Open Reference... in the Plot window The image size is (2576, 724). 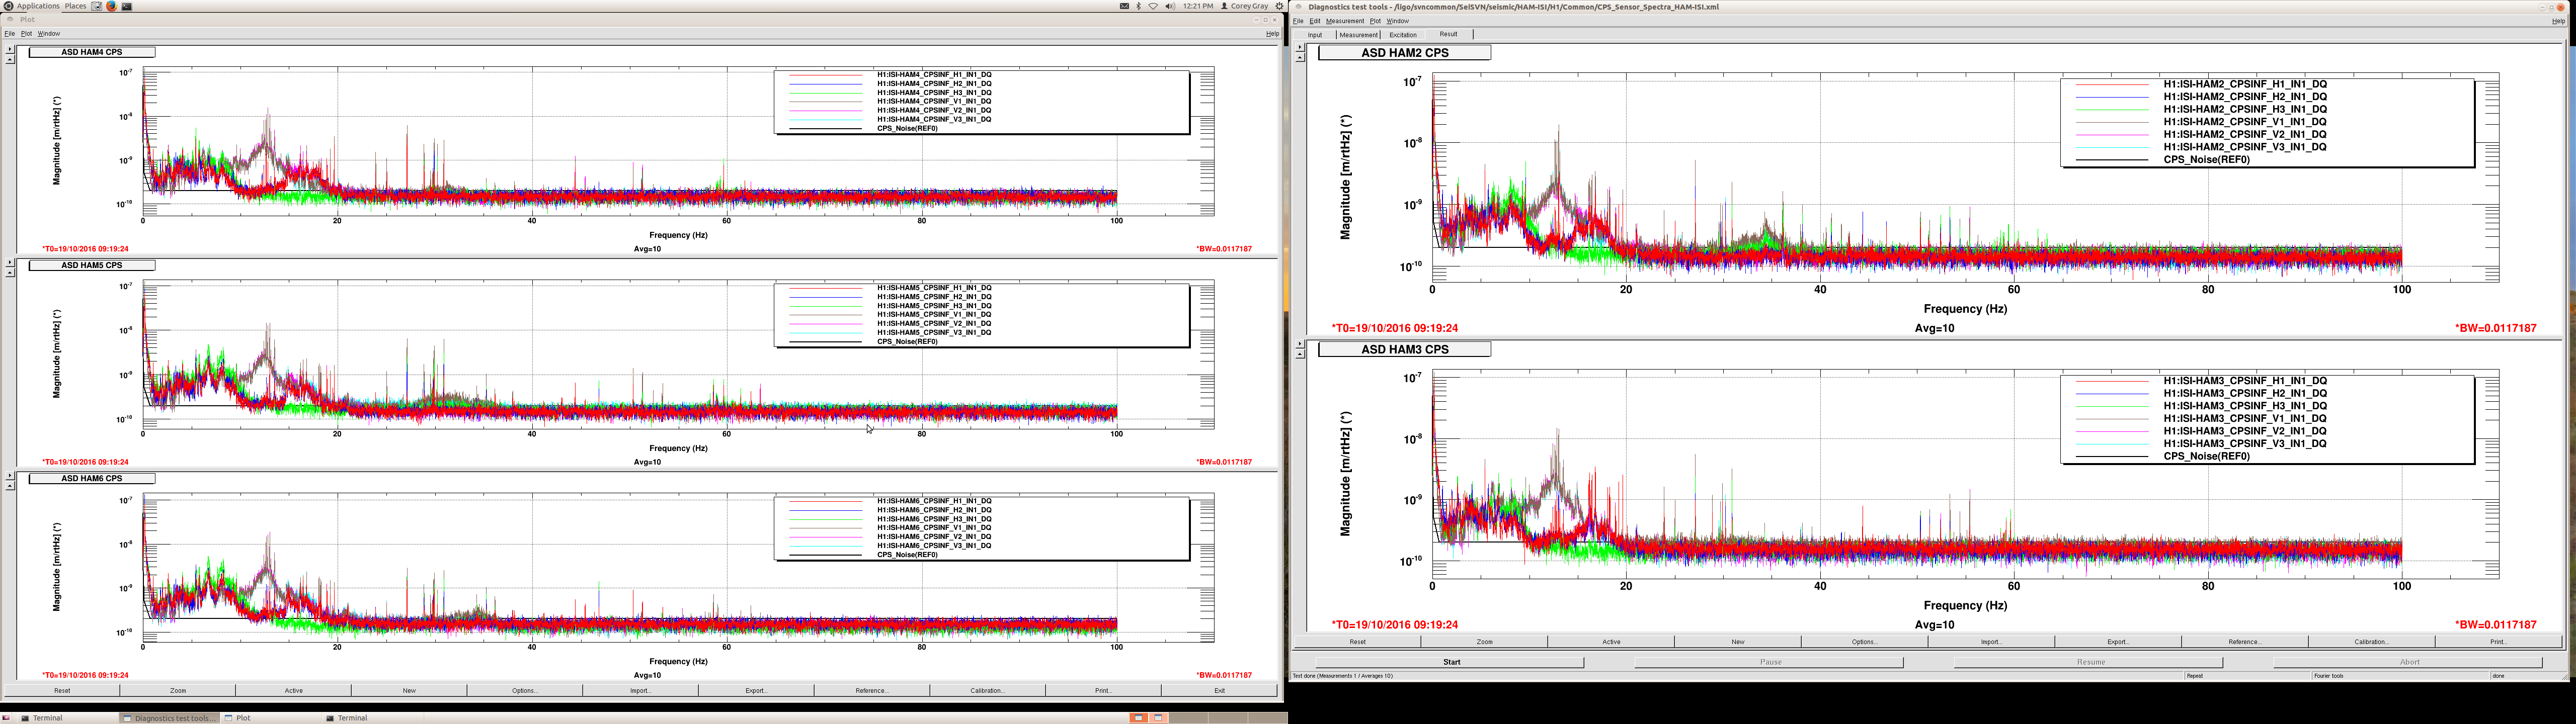pyautogui.click(x=872, y=690)
